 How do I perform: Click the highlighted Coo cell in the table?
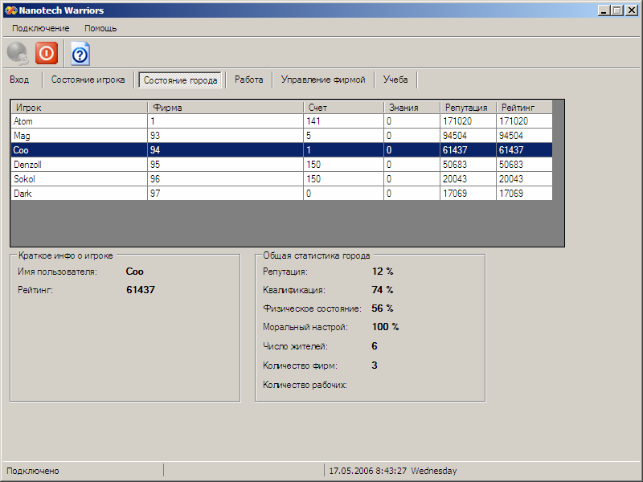click(x=79, y=150)
